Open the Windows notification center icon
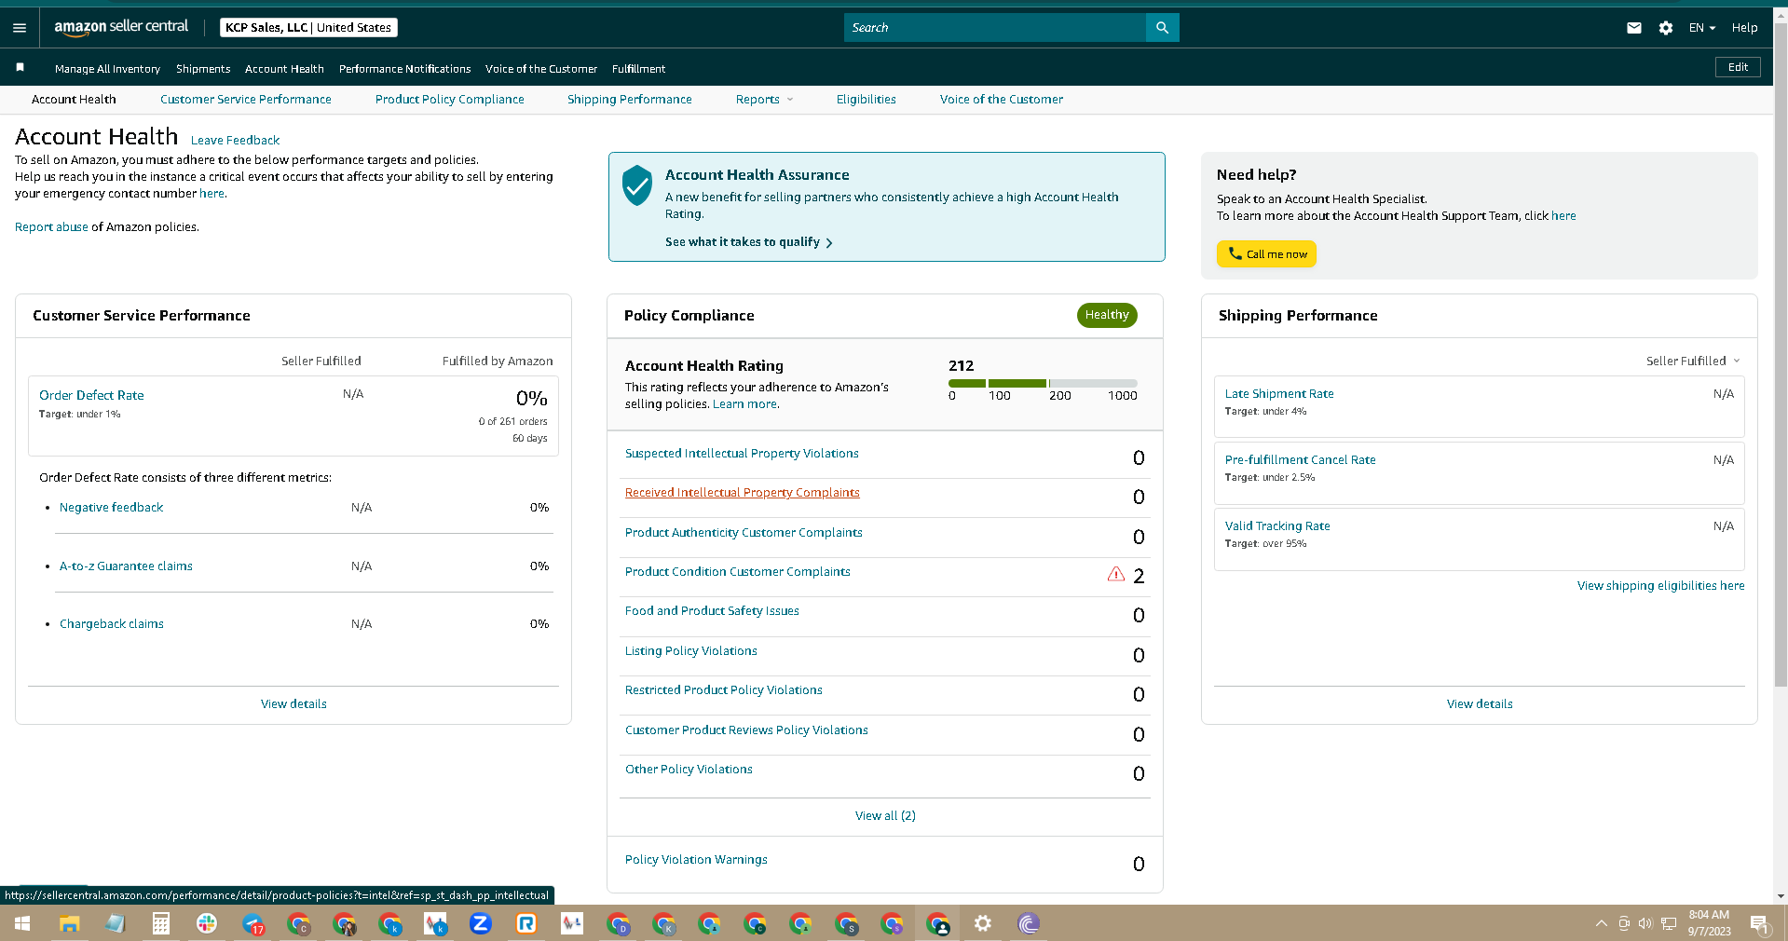The height and width of the screenshot is (941, 1788). point(1759,923)
